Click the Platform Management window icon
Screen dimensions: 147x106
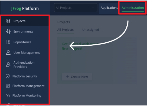8,86
